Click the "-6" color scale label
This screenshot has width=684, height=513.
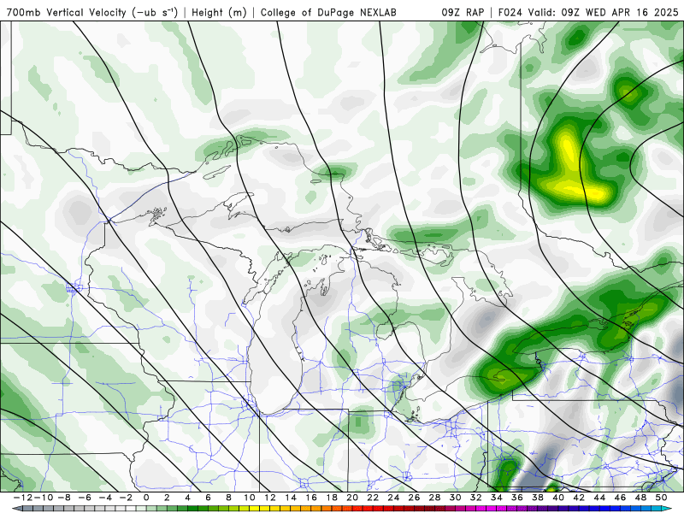point(85,498)
